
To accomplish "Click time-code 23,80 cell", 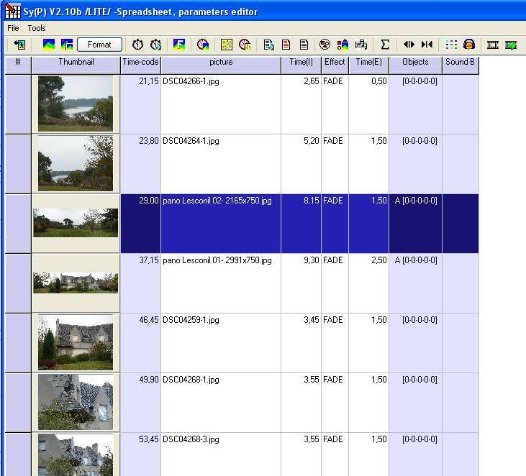I will pos(140,164).
